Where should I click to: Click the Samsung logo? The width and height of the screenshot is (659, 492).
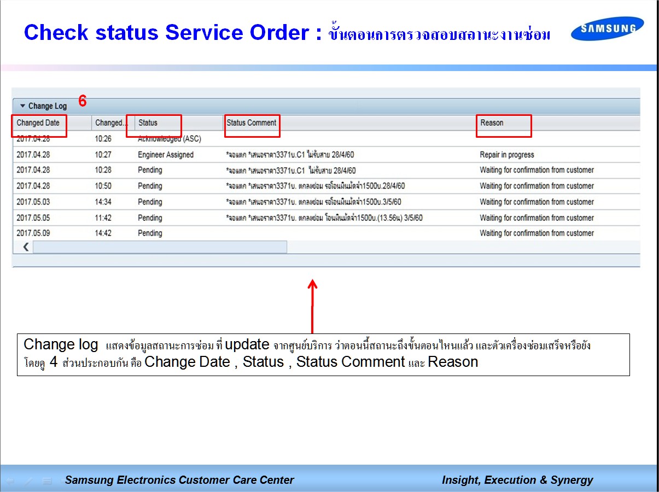pos(607,29)
